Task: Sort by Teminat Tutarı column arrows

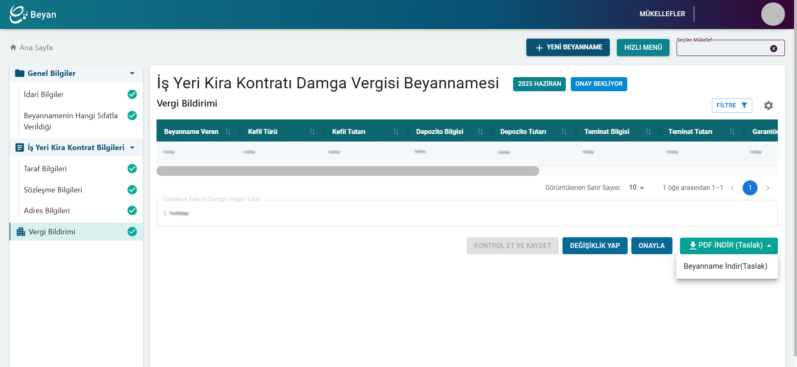Action: 732,131
